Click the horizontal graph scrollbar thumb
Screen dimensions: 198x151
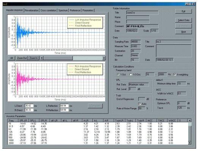(58, 58)
